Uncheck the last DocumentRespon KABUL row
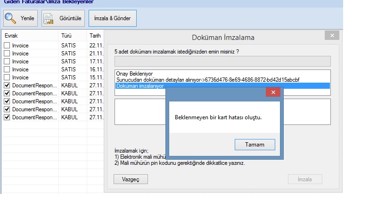386x216 pixels. click(7, 117)
